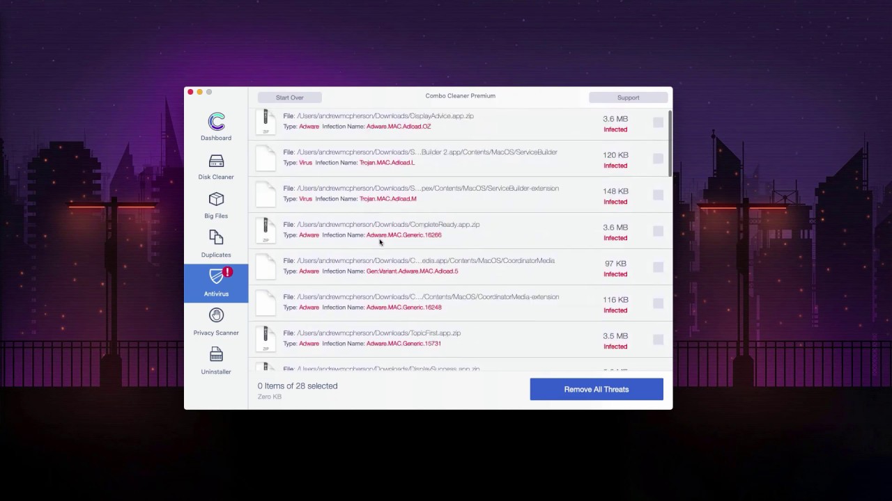Click the Start Over button
The image size is (892, 501).
pos(289,97)
